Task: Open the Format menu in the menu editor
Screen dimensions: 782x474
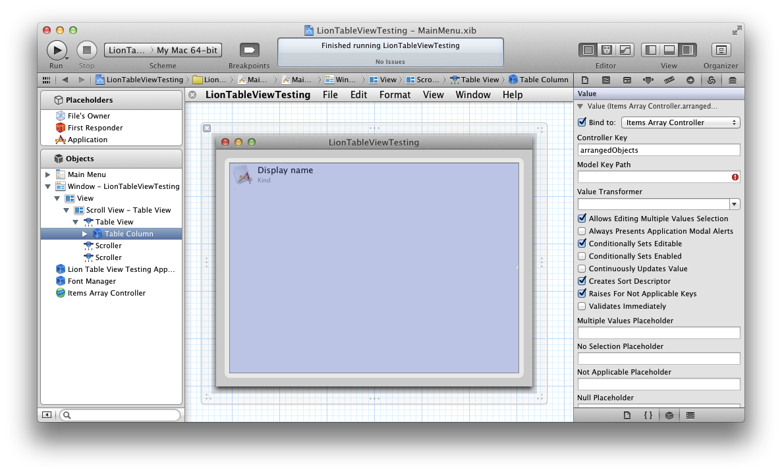Action: click(x=395, y=95)
